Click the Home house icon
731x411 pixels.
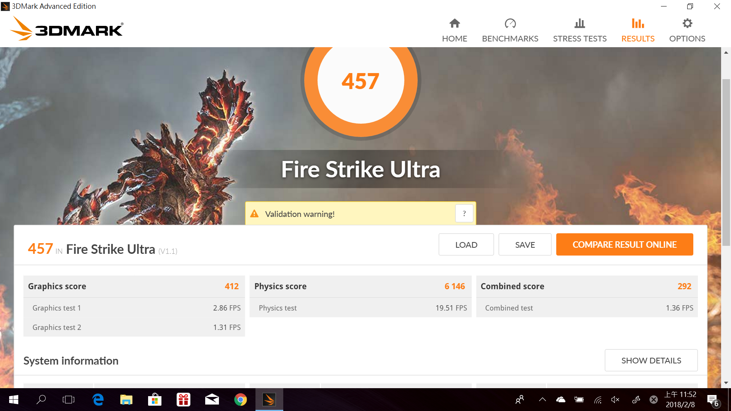(455, 24)
